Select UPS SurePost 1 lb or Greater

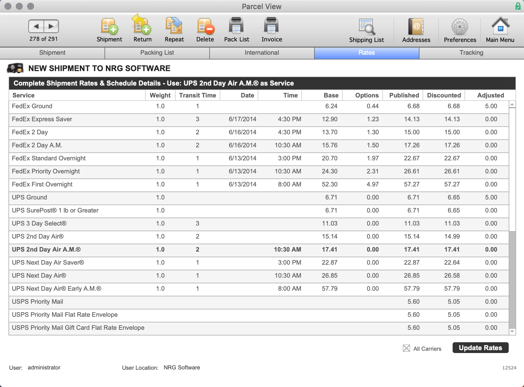(259, 211)
